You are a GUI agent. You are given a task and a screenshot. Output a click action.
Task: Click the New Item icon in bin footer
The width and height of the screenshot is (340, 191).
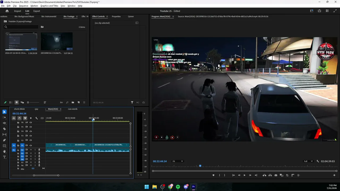(79, 102)
